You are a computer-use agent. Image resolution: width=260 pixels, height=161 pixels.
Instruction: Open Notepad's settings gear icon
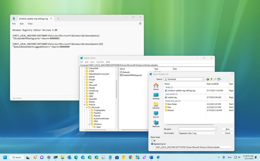click(140, 23)
